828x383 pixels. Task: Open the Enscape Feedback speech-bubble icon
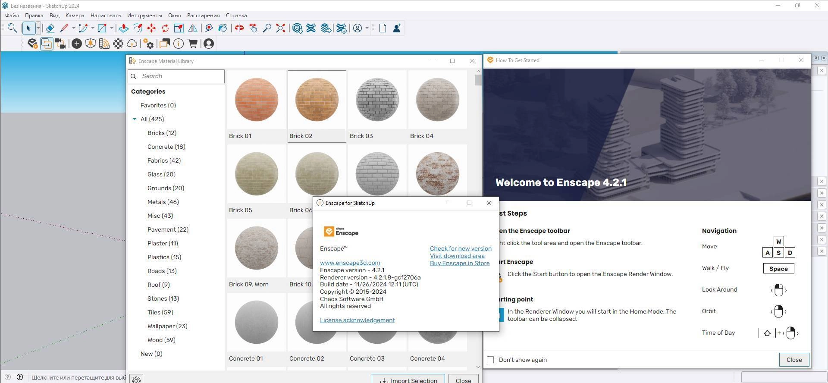(164, 44)
